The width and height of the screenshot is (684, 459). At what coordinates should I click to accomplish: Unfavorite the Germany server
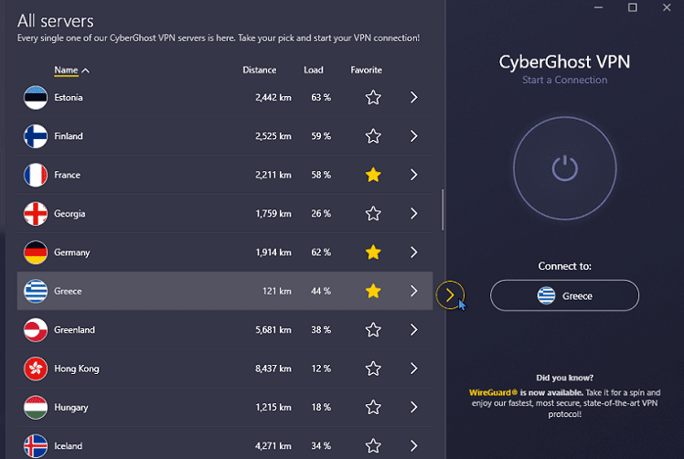pos(373,252)
